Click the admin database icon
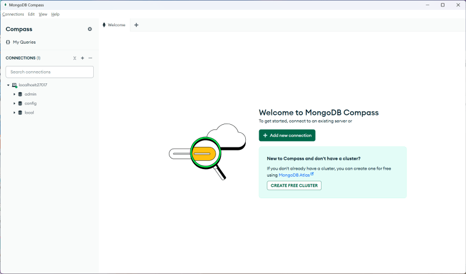Viewport: 466px width, 274px height. tap(20, 94)
